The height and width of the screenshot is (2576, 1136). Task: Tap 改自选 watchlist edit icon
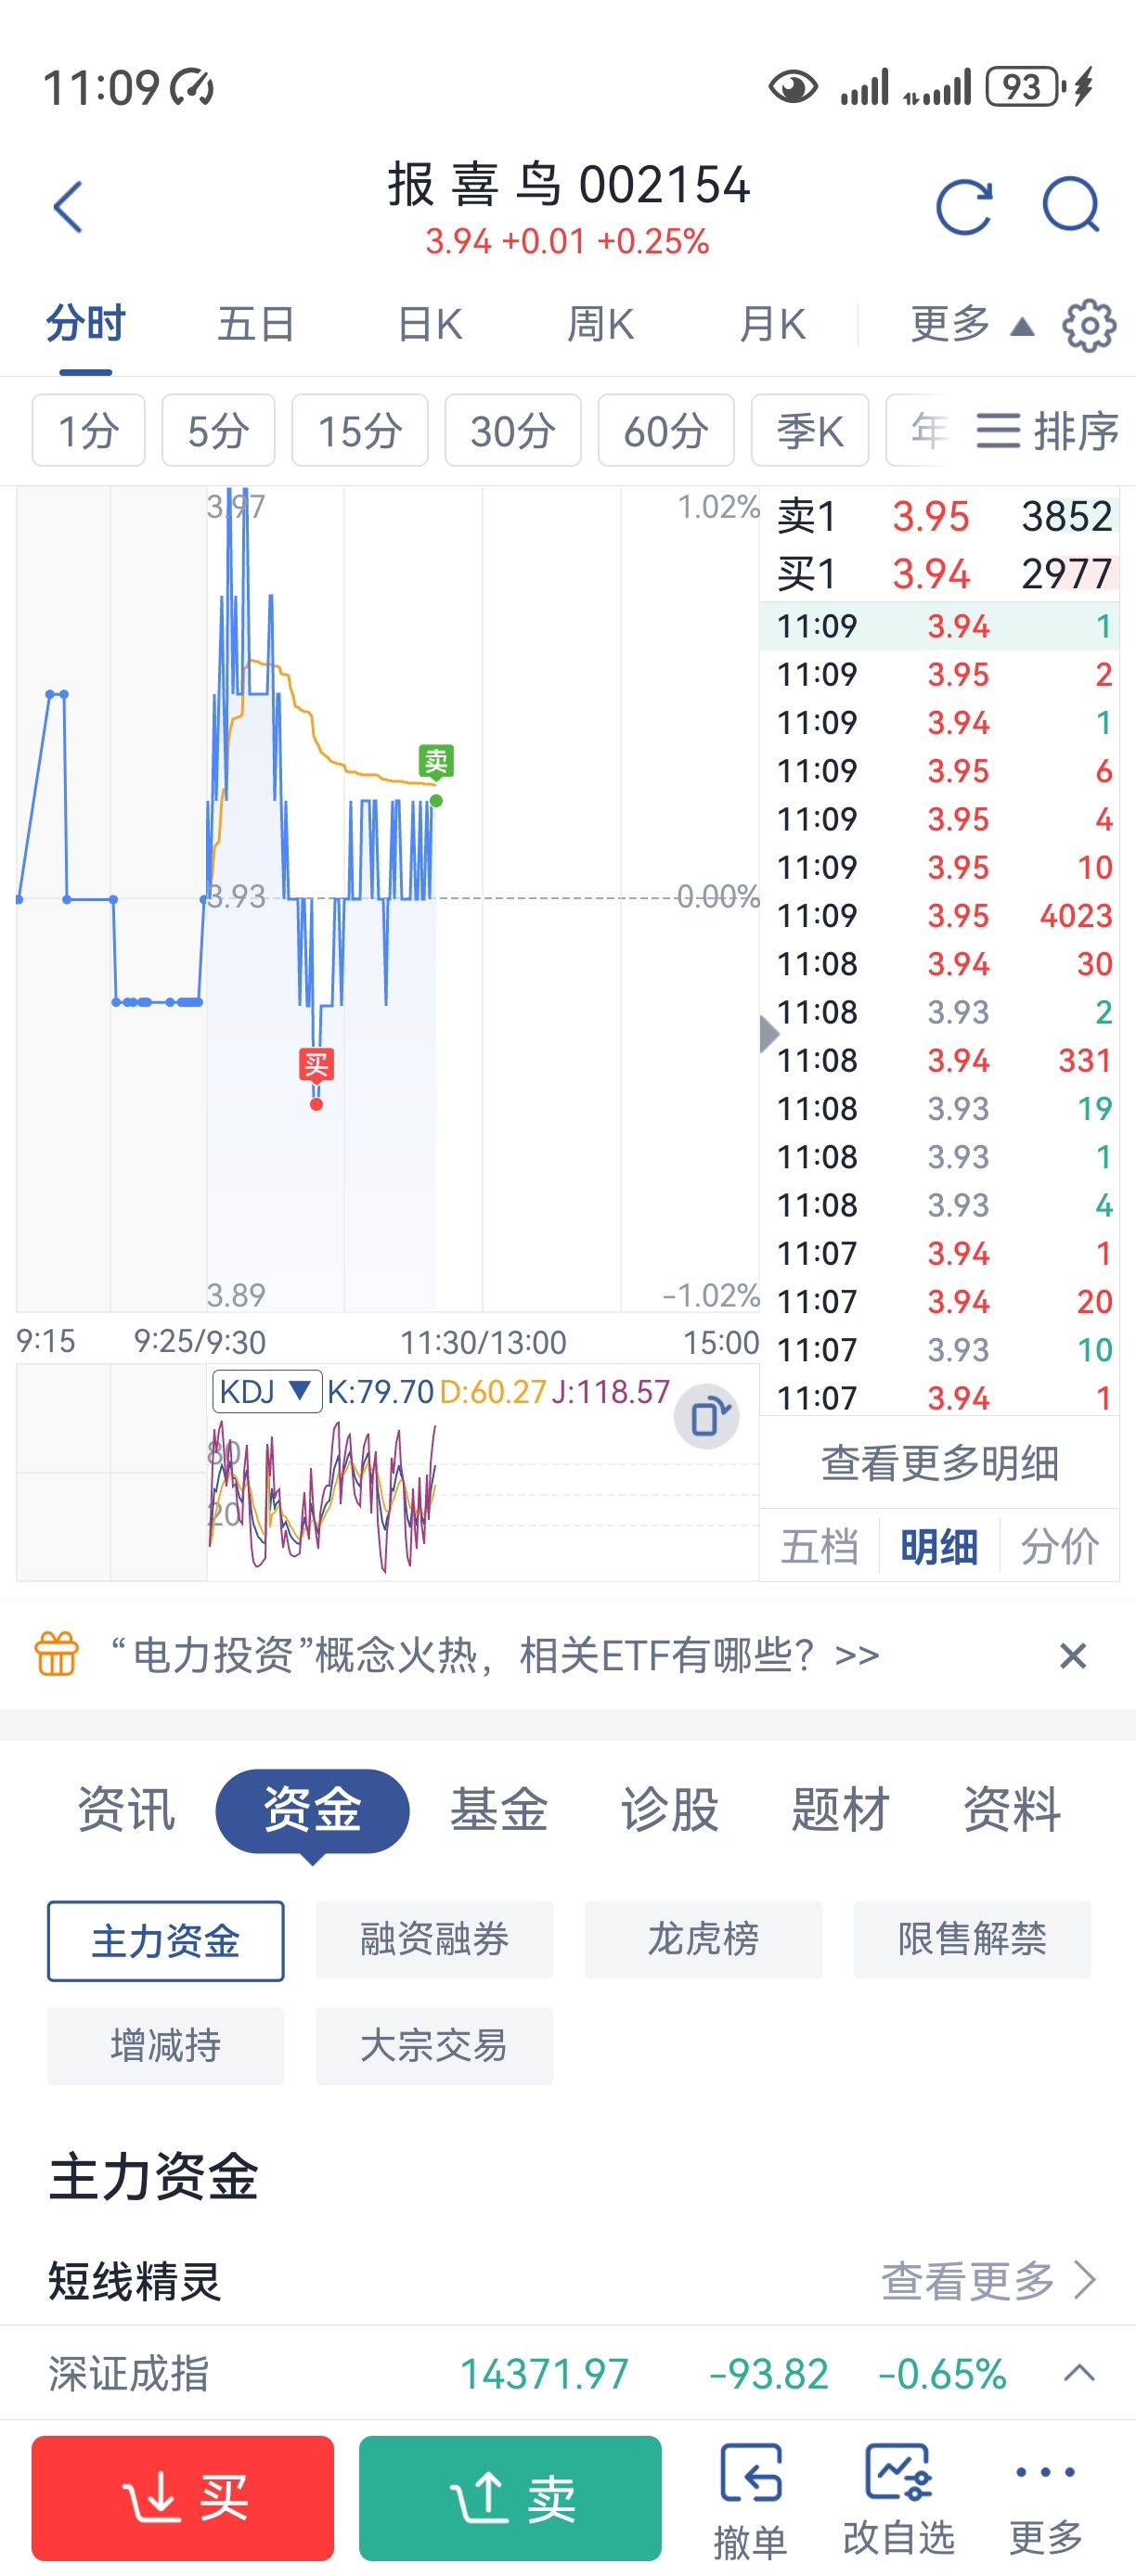pyautogui.click(x=898, y=2499)
